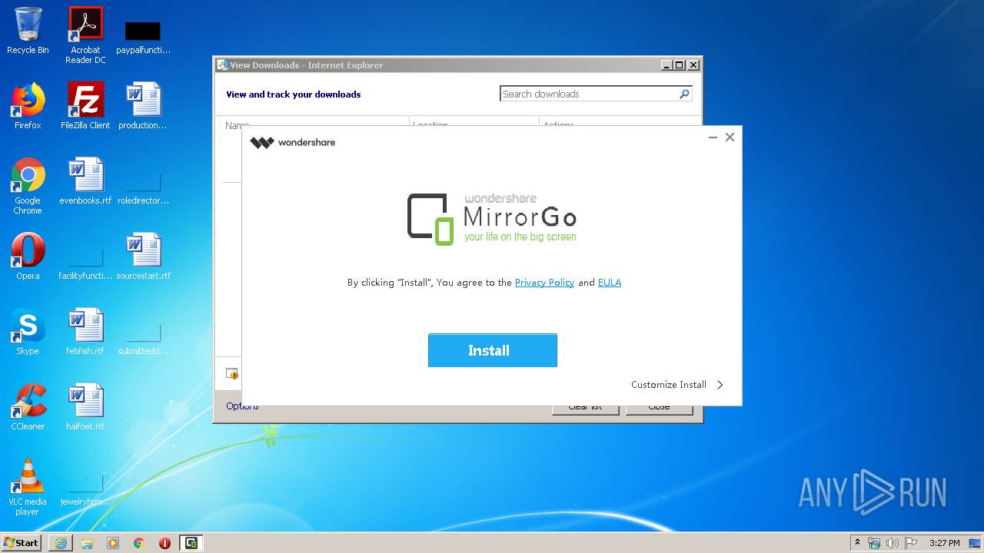The width and height of the screenshot is (984, 553).
Task: Select evenbooks.rtf file on desktop
Action: coord(85,181)
